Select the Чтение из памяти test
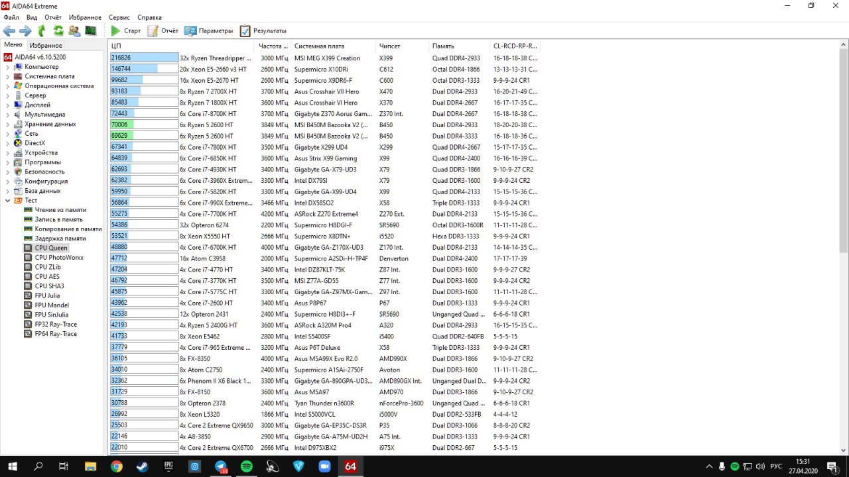Viewport: 849px width, 477px height. pos(60,210)
